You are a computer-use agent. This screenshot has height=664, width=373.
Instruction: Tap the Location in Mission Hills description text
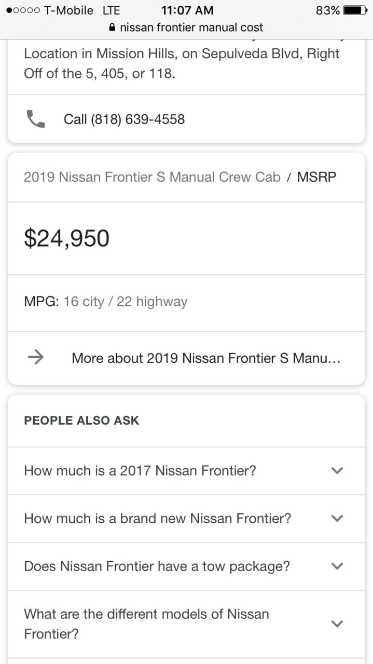click(x=182, y=63)
